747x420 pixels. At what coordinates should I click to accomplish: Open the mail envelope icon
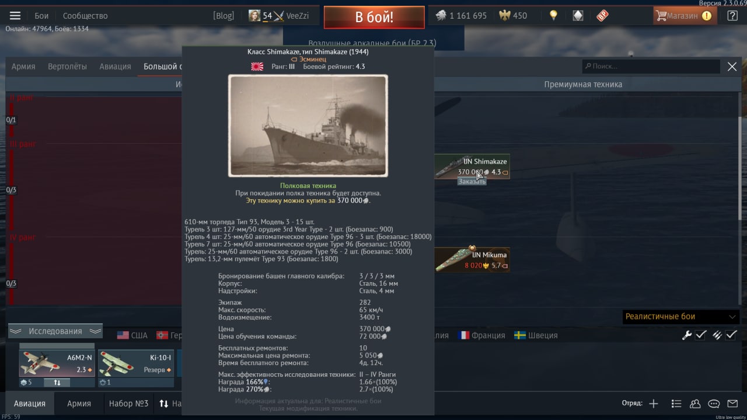pos(732,404)
